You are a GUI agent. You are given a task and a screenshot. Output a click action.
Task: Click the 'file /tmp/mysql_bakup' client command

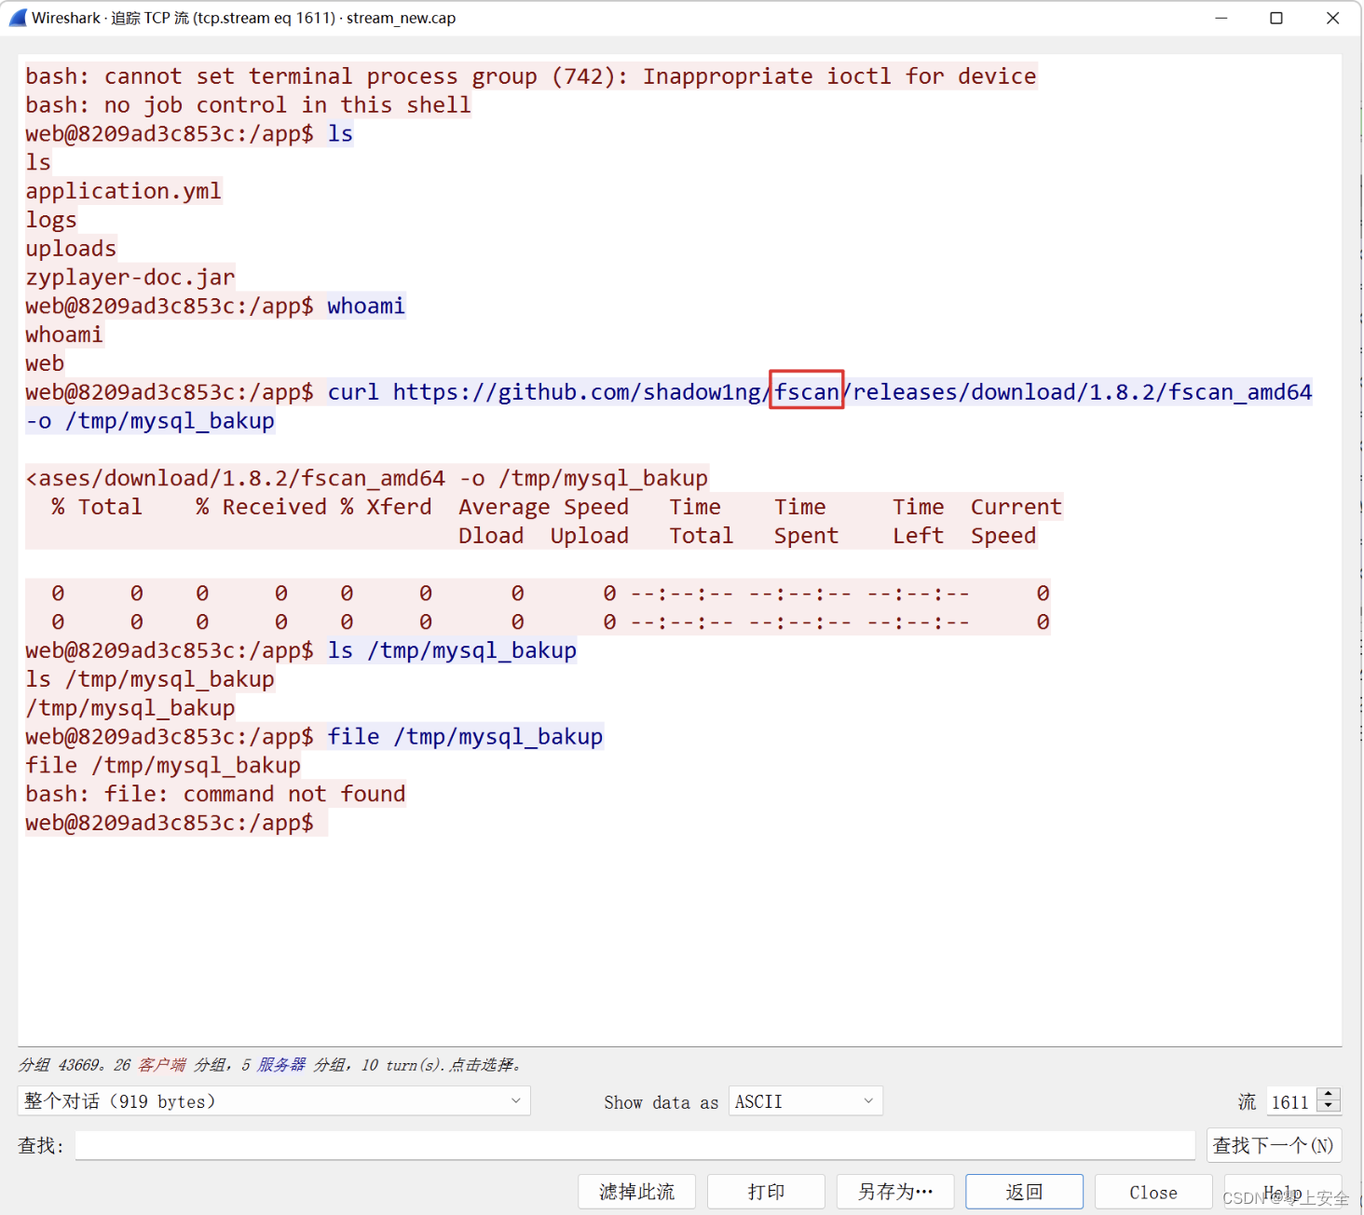pos(465,736)
